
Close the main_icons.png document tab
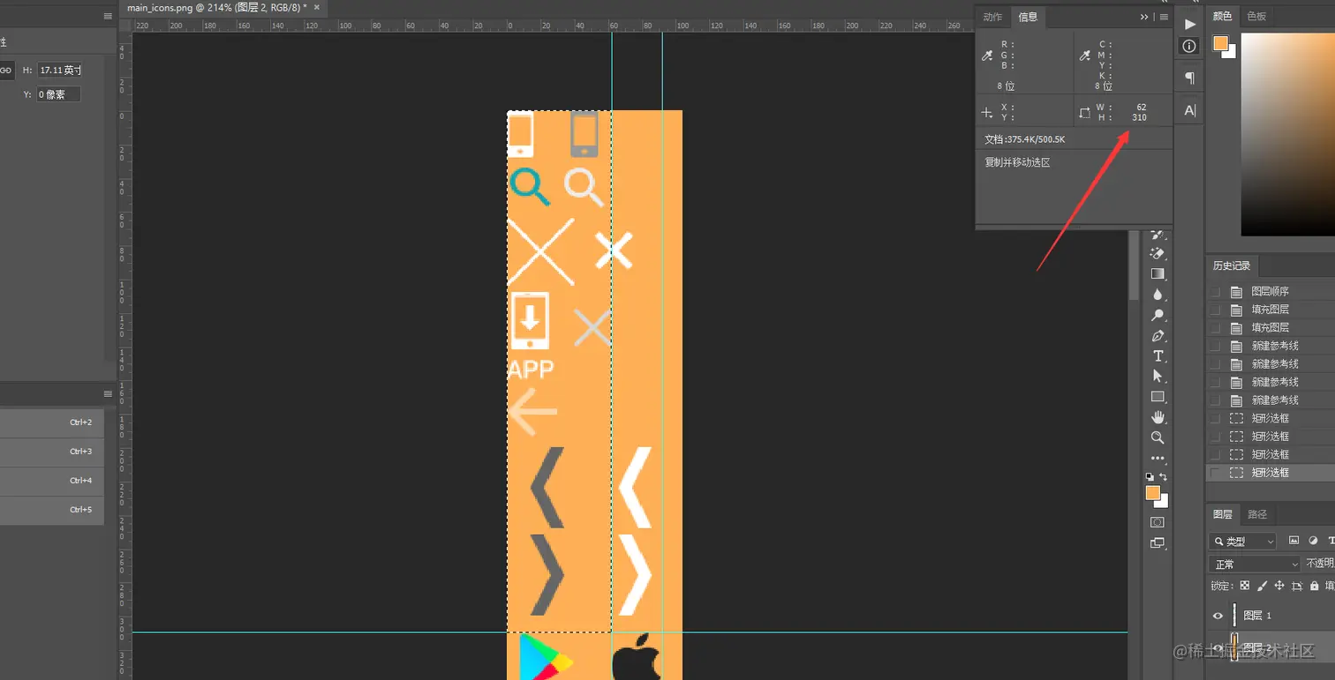[317, 8]
